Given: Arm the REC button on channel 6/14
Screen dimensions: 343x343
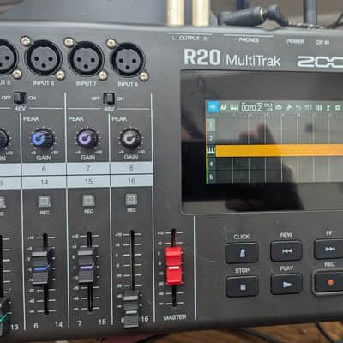Looking at the screenshot, I should (45, 202).
